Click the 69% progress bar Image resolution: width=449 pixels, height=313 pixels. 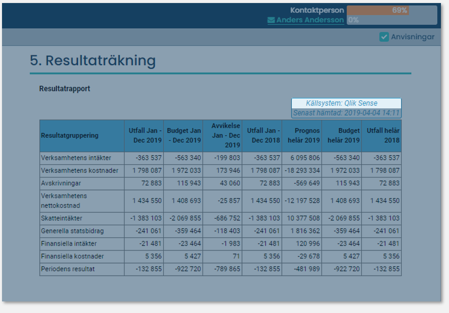[x=378, y=10]
